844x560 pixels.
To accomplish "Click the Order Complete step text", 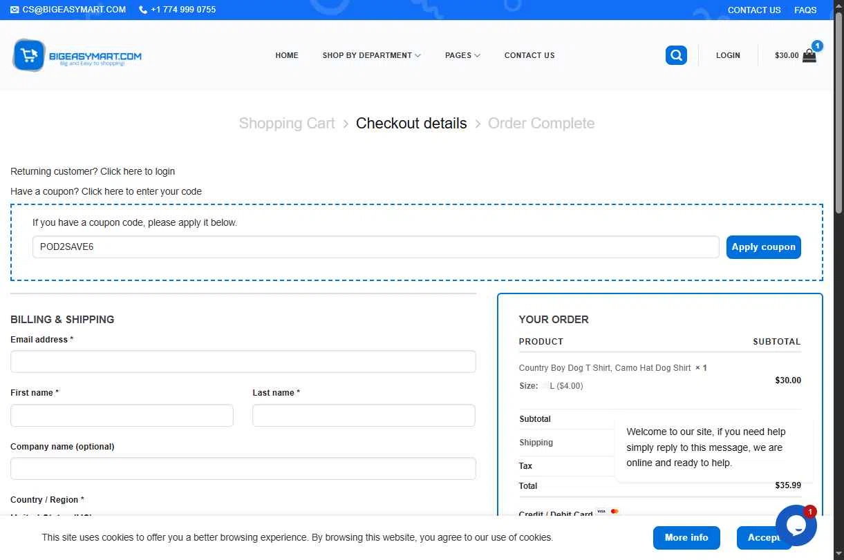I will point(541,124).
